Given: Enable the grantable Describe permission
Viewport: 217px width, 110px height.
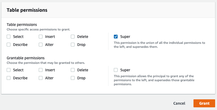Looking at the screenshot, I should [x=9, y=78].
